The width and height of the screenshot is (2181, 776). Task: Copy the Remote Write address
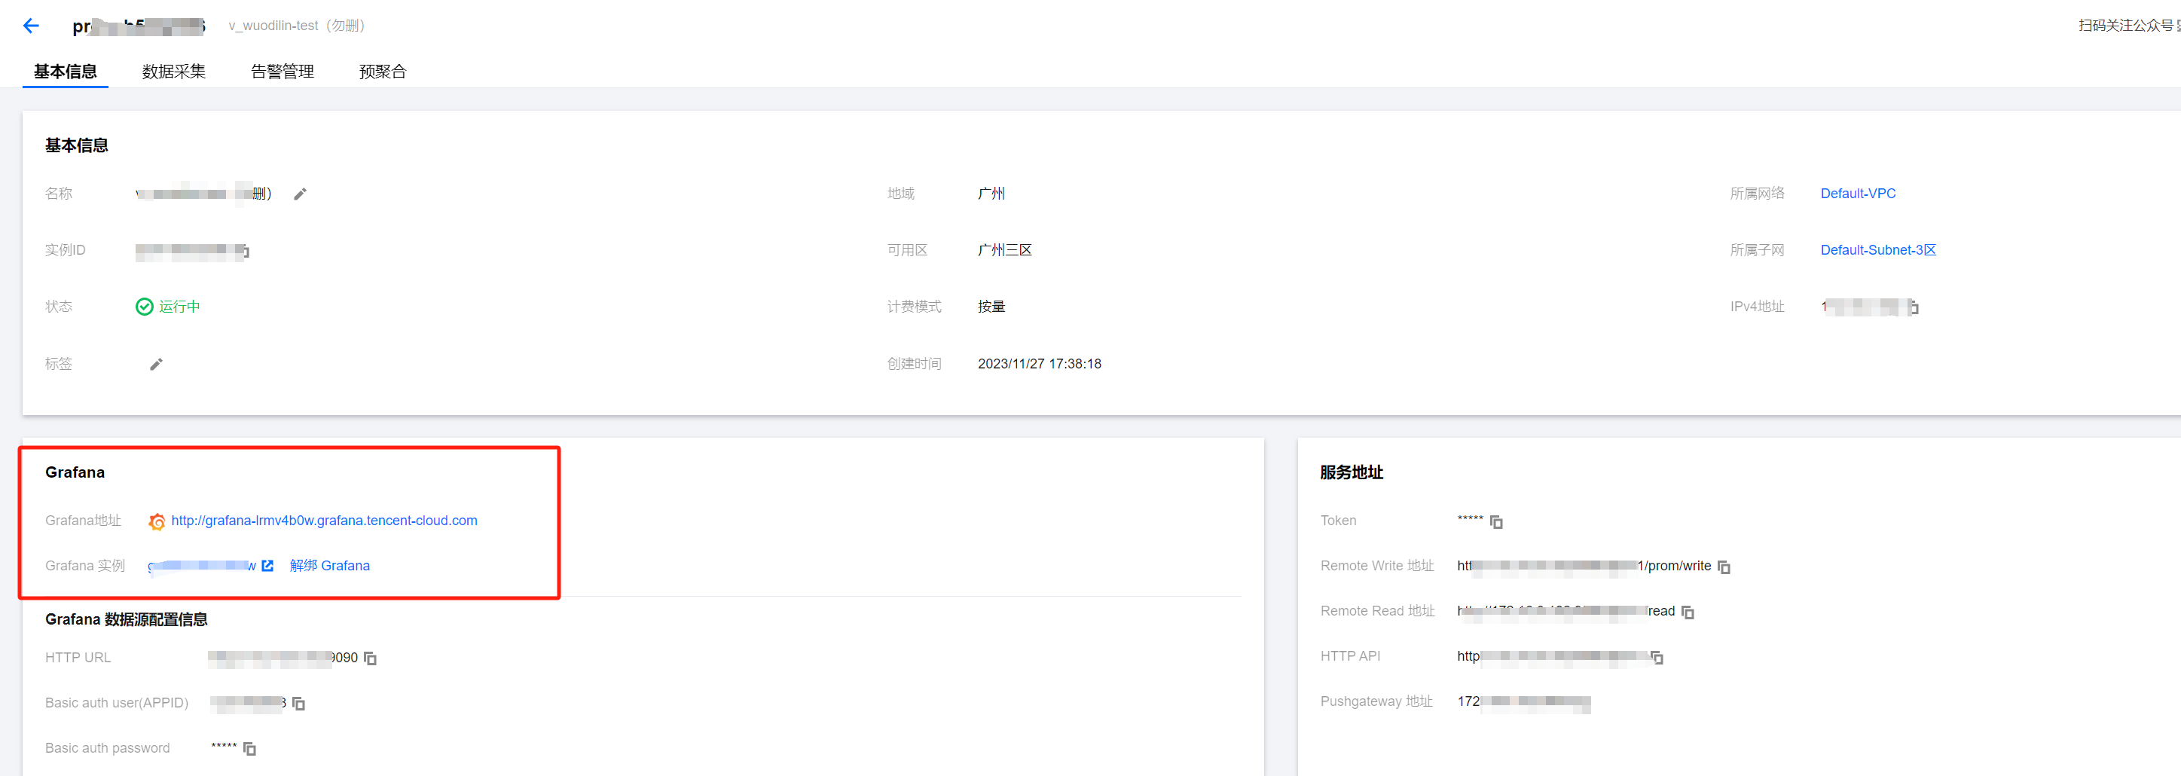click(1724, 566)
